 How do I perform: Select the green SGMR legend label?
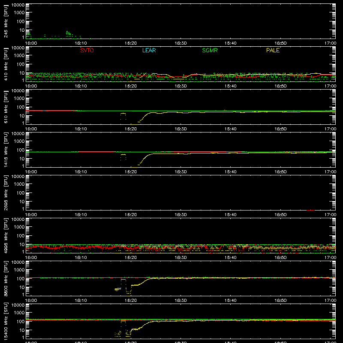210,50
